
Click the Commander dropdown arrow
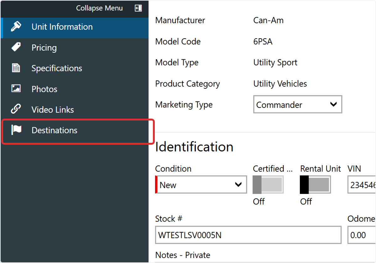334,105
